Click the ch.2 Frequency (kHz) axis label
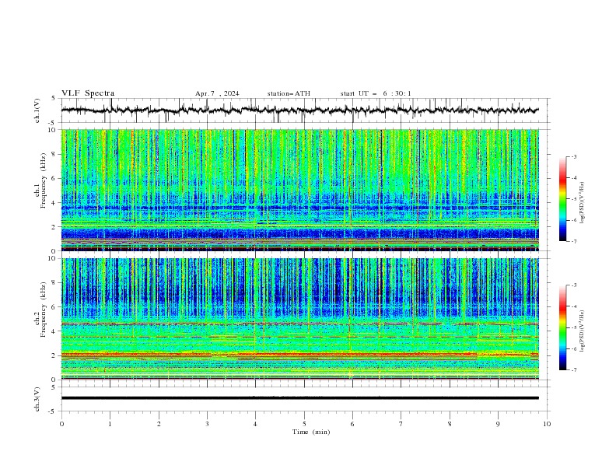Screen dimensions: 616x476 40,310
